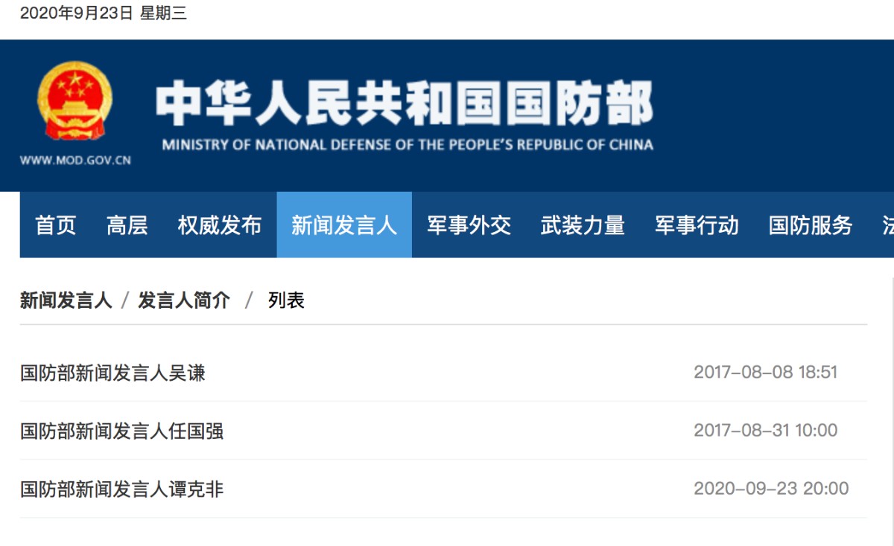Select the 新闻发言人 navigation tab
The width and height of the screenshot is (894, 546).
pyautogui.click(x=344, y=225)
